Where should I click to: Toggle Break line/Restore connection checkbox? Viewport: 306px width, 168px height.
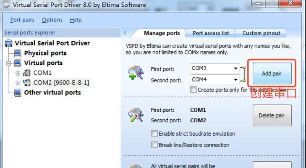click(154, 145)
